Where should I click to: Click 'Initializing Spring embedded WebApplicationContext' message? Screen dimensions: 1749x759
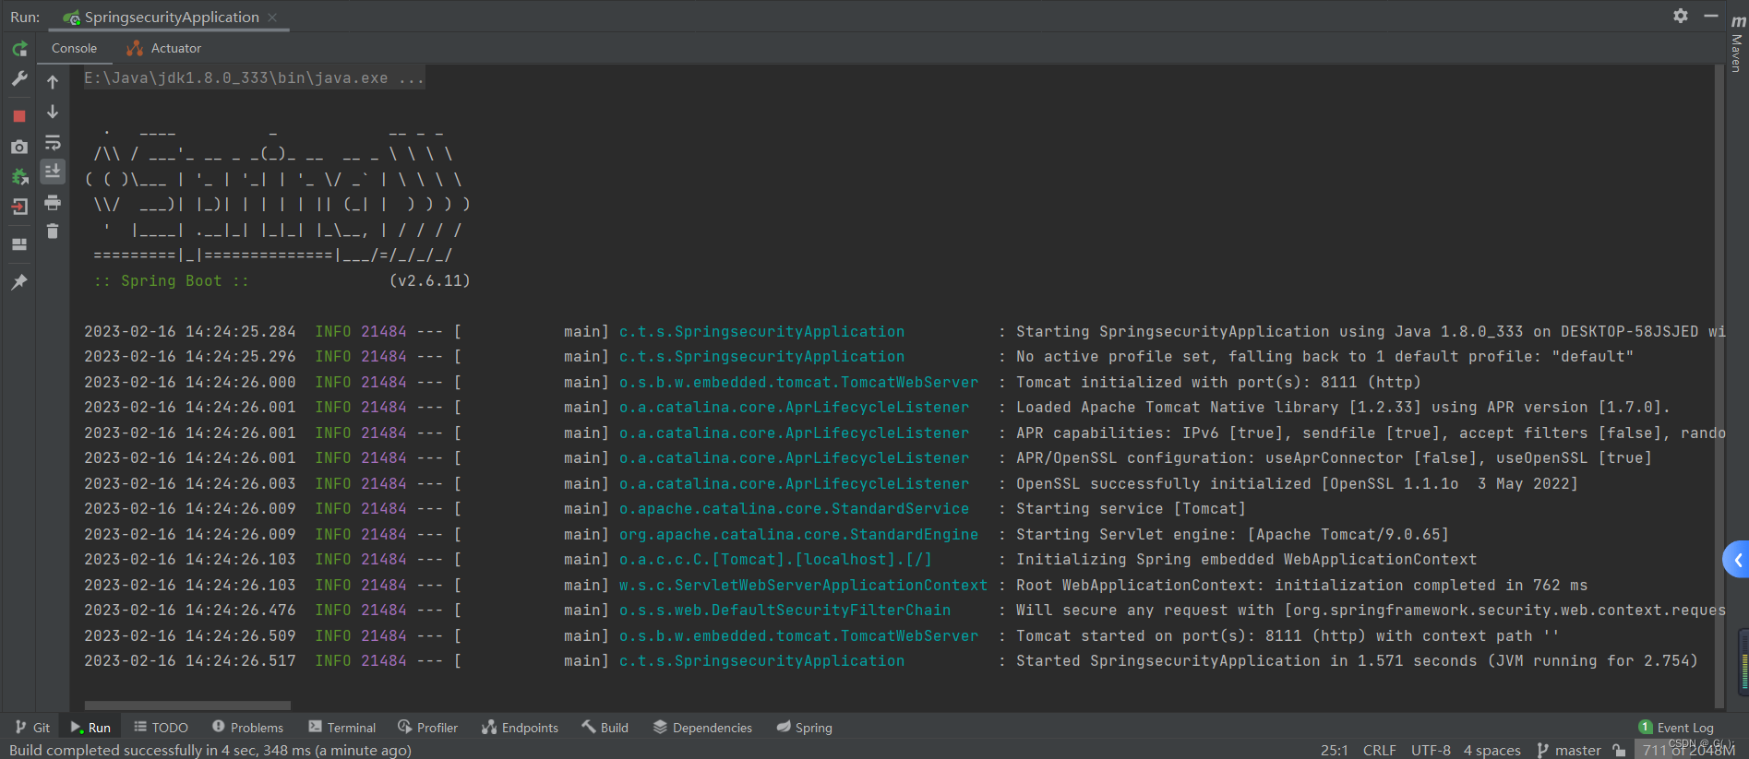click(x=1246, y=559)
